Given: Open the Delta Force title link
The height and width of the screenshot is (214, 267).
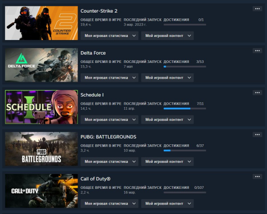Looking at the screenshot, I should (x=93, y=53).
